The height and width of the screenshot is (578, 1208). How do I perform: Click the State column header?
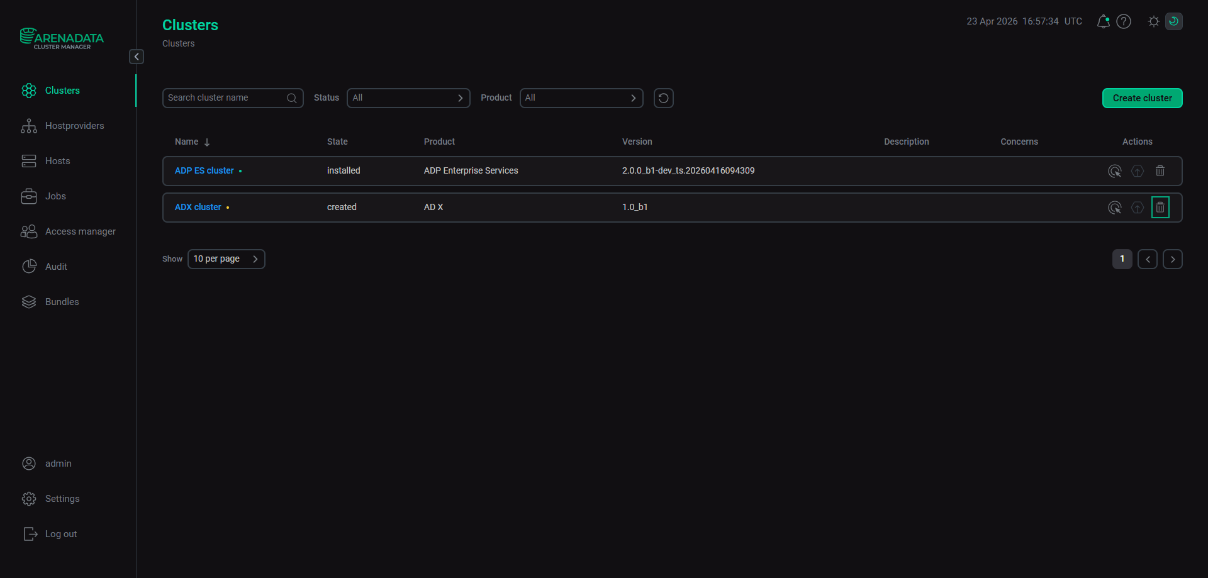[x=337, y=142]
